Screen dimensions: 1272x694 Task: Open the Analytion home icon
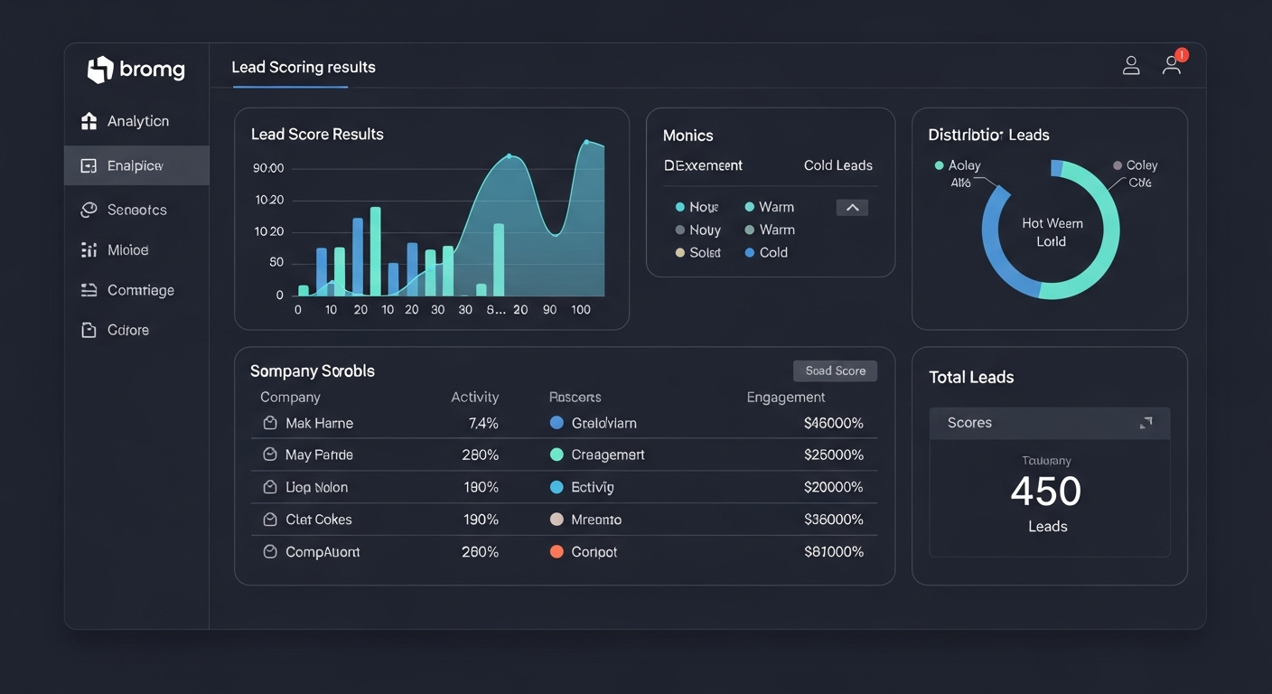pyautogui.click(x=89, y=121)
